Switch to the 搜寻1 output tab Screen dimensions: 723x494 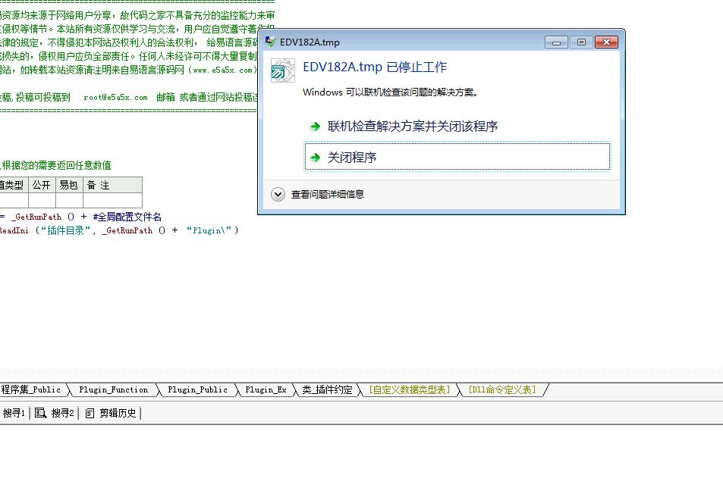[x=14, y=413]
